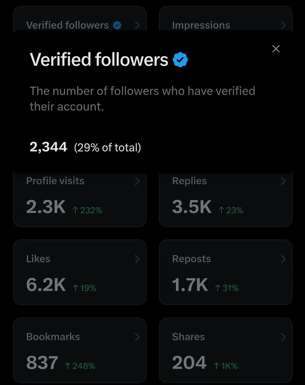The width and height of the screenshot is (305, 385).
Task: Open Reposts details chevron
Action: point(283,259)
